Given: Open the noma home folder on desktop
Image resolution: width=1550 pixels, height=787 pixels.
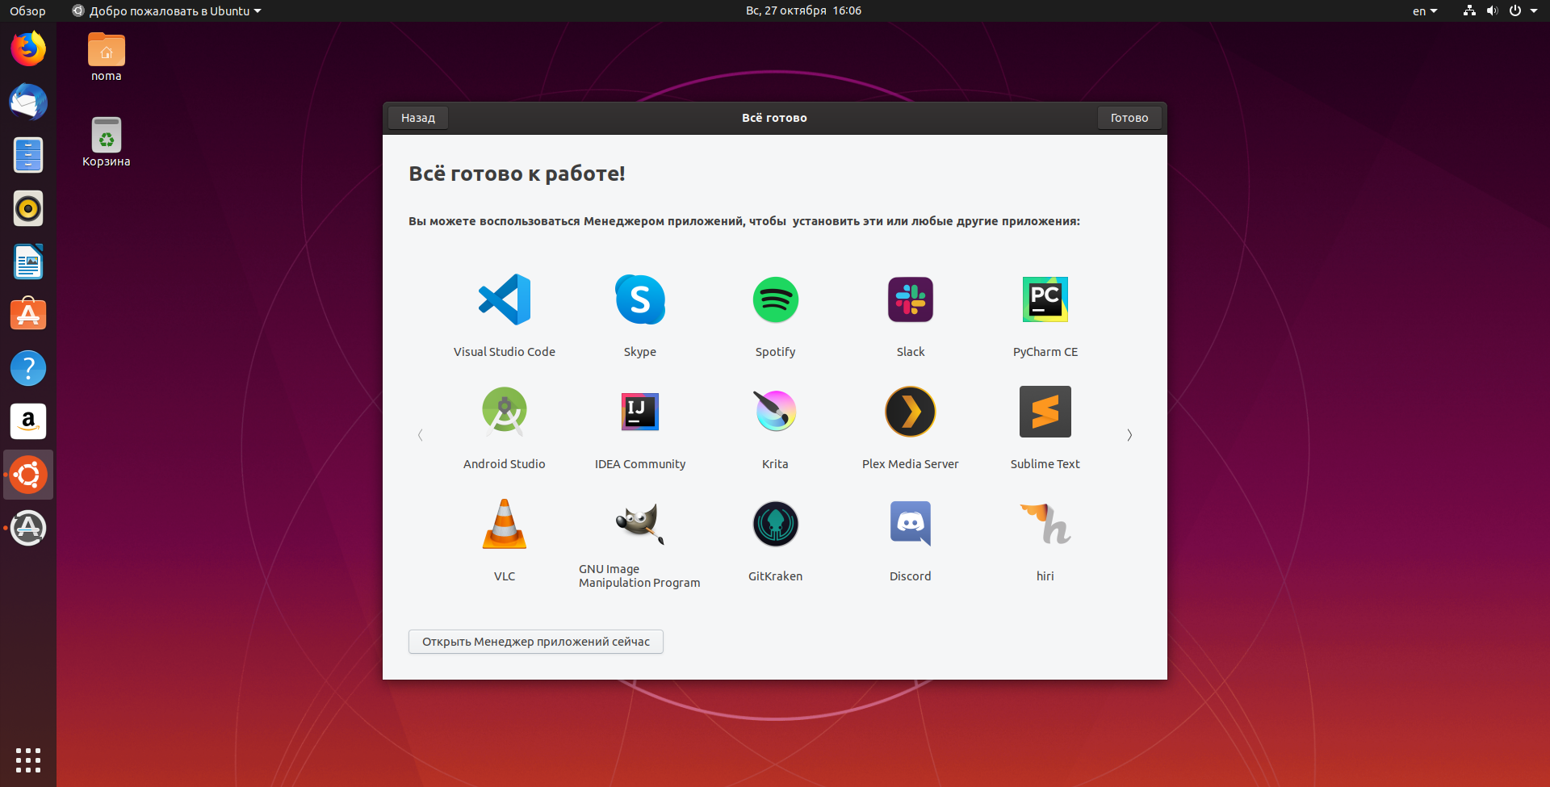Looking at the screenshot, I should click(x=106, y=57).
